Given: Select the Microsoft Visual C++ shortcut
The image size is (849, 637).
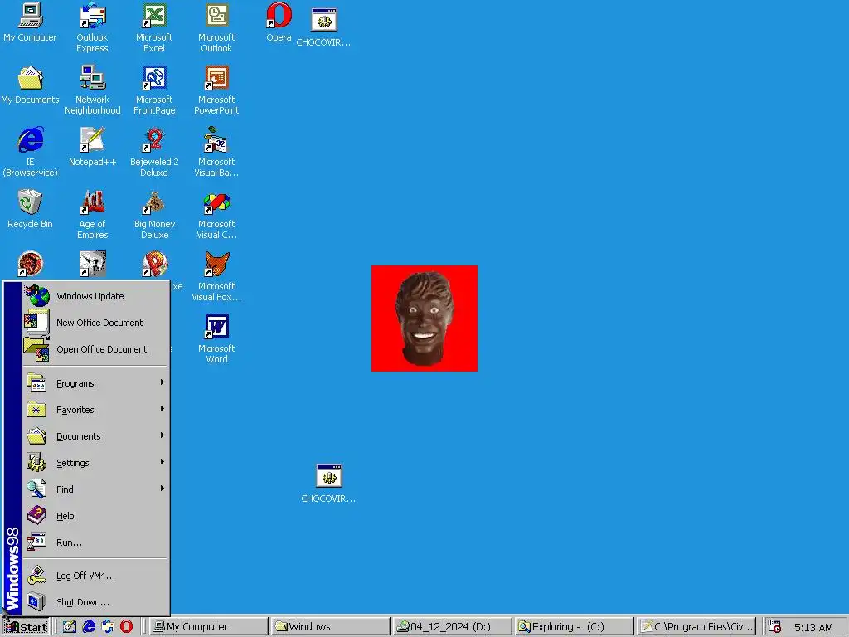Looking at the screenshot, I should click(x=216, y=215).
